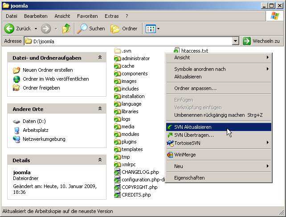
Task: Select the configuration.php-di file name
Action: (x=143, y=180)
